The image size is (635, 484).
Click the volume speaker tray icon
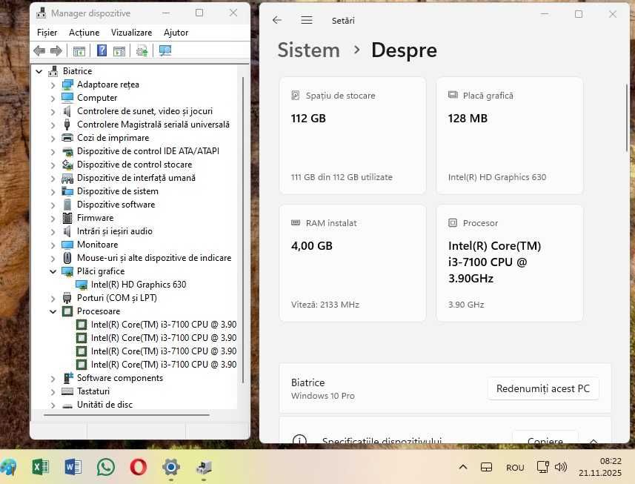pos(561,467)
